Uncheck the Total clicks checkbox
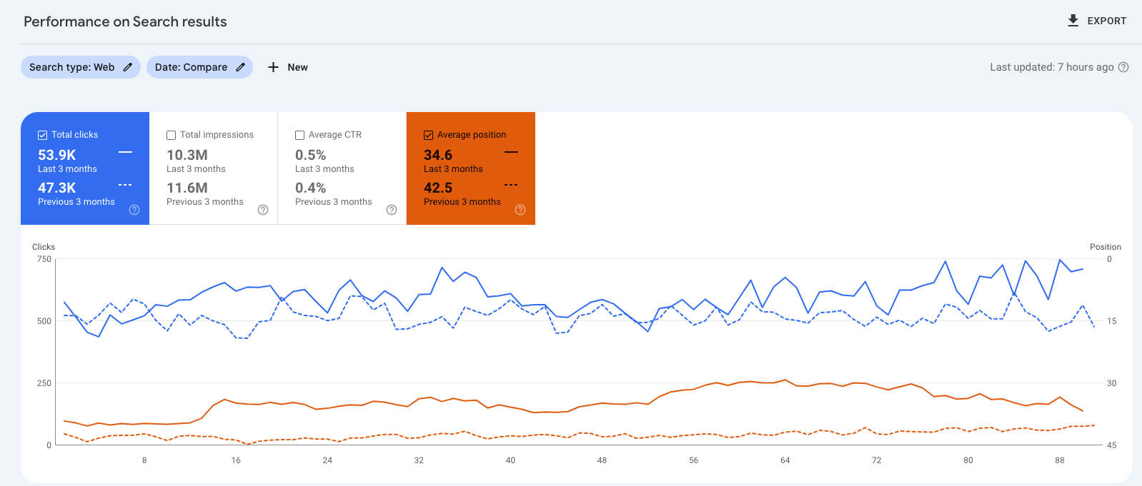 [x=43, y=135]
